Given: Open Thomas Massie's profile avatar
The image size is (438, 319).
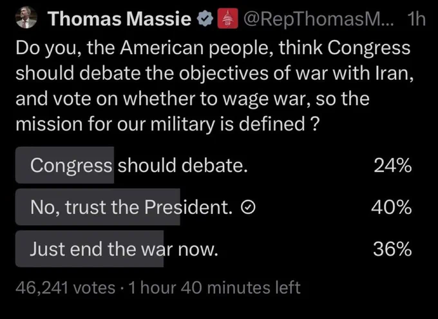Looking at the screenshot, I should (26, 17).
